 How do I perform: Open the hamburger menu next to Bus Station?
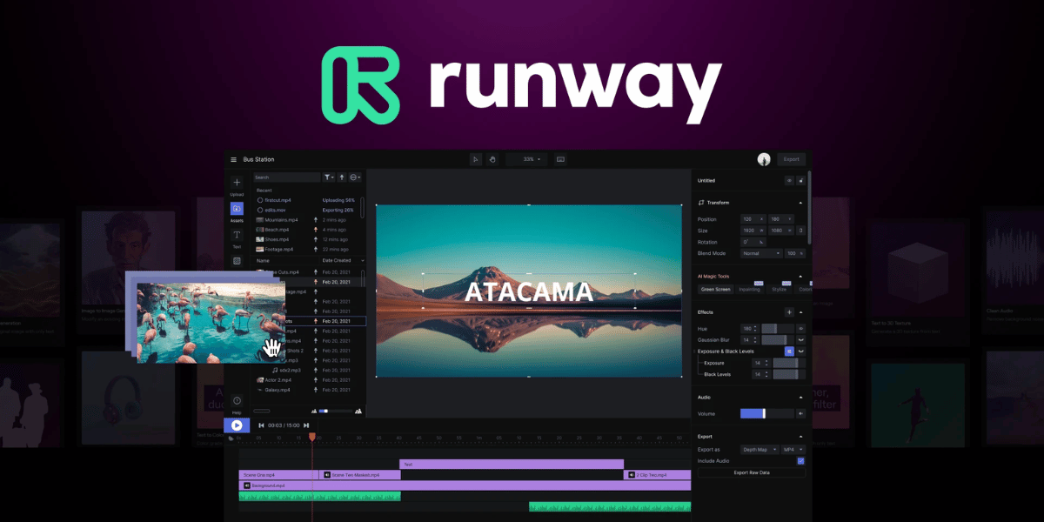[233, 159]
